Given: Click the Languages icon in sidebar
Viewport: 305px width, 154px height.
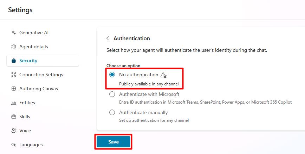Looking at the screenshot, I should [x=14, y=145].
